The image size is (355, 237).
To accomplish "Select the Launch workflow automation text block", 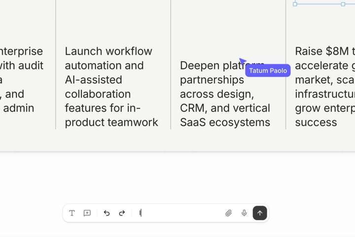I will (111, 87).
